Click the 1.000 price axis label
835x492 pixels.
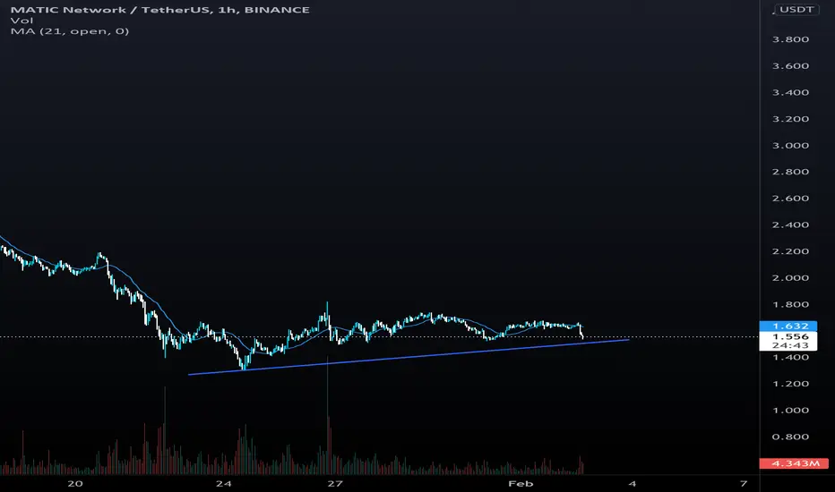click(x=790, y=410)
